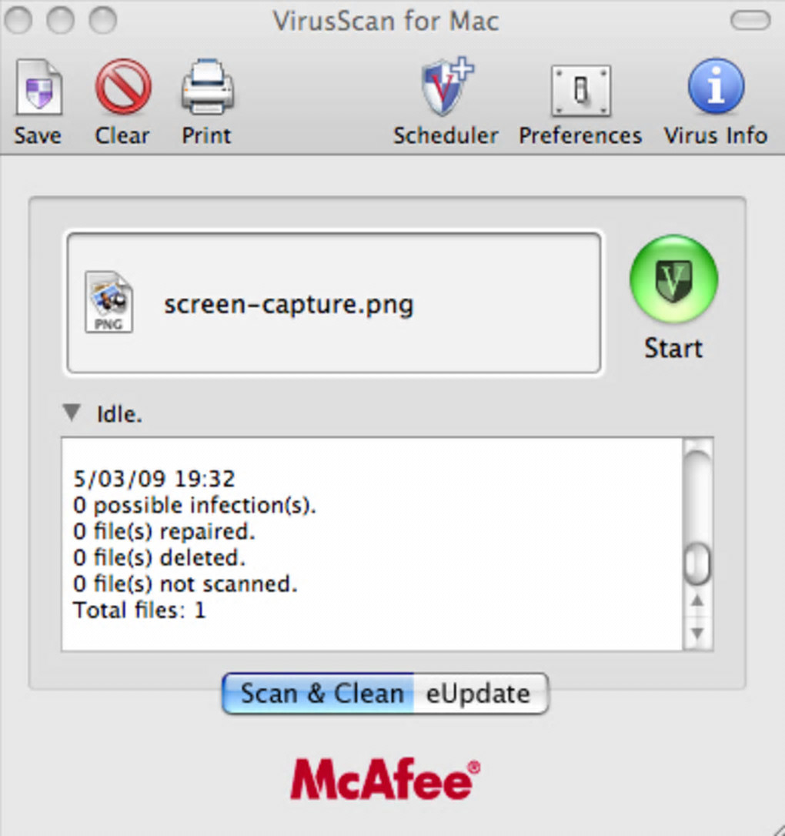Click the PNG file icon
The height and width of the screenshot is (836, 785).
click(x=109, y=303)
